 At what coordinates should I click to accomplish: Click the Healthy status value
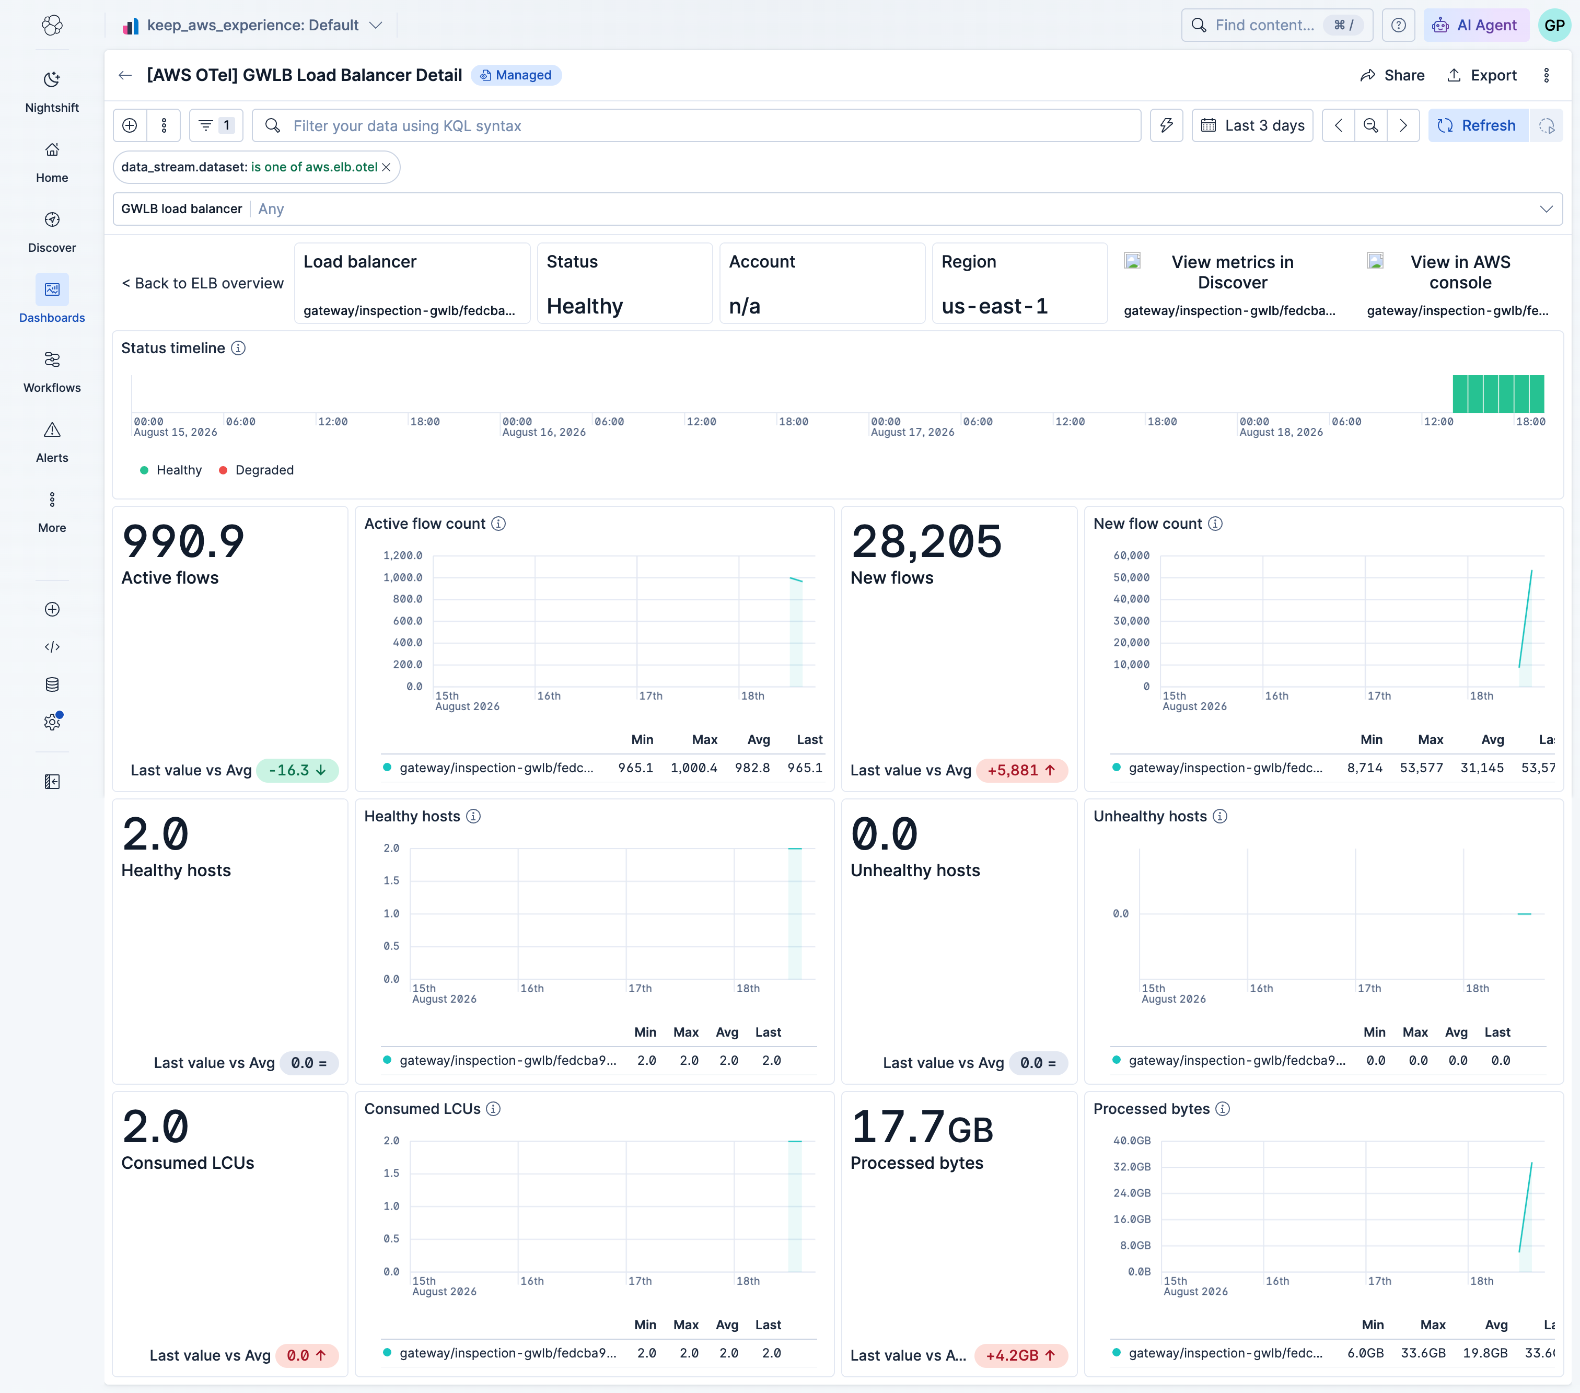584,306
